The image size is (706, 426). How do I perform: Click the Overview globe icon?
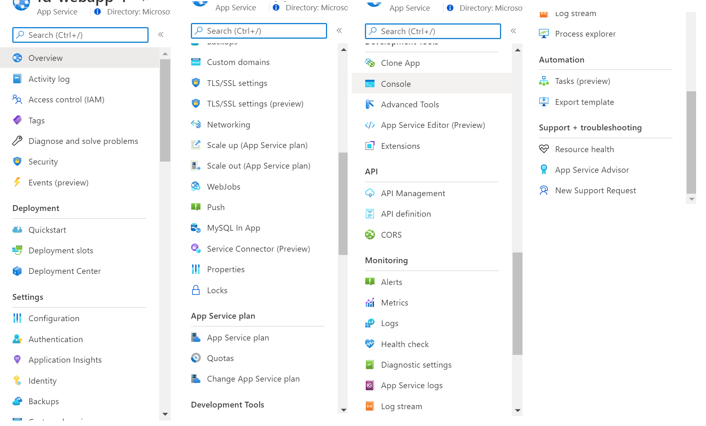pyautogui.click(x=17, y=58)
